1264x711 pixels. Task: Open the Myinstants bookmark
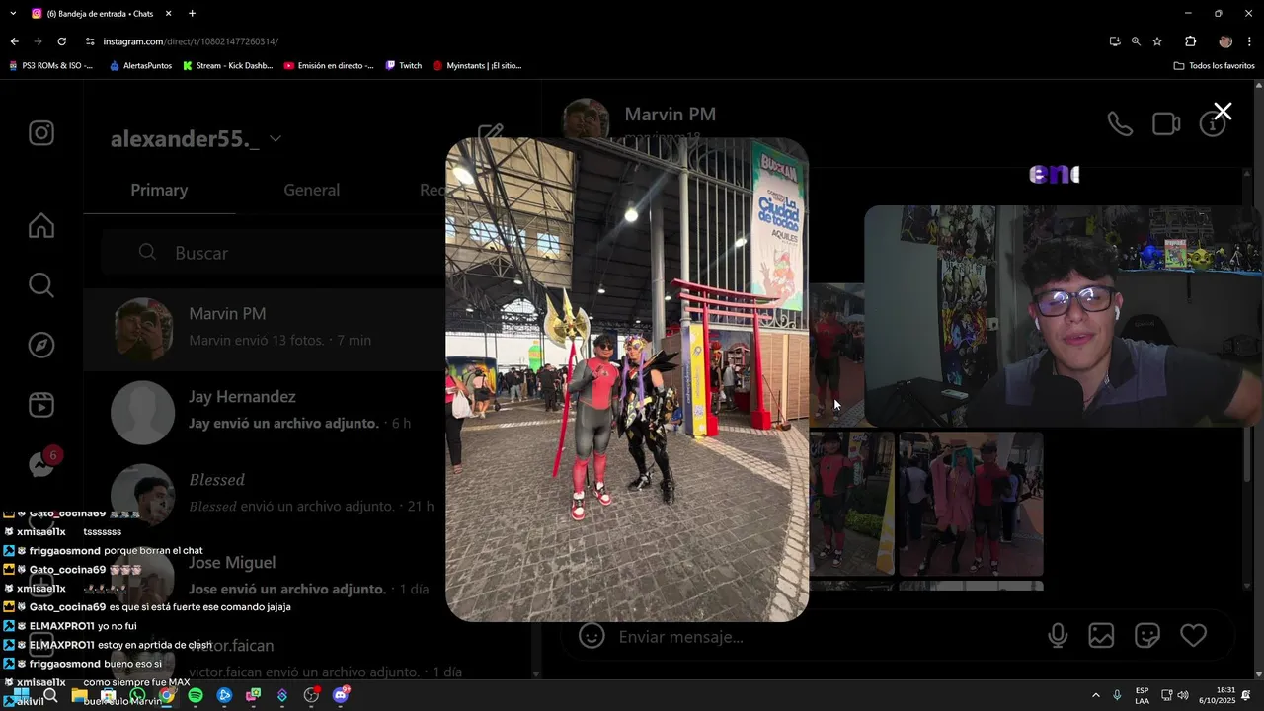tap(477, 66)
